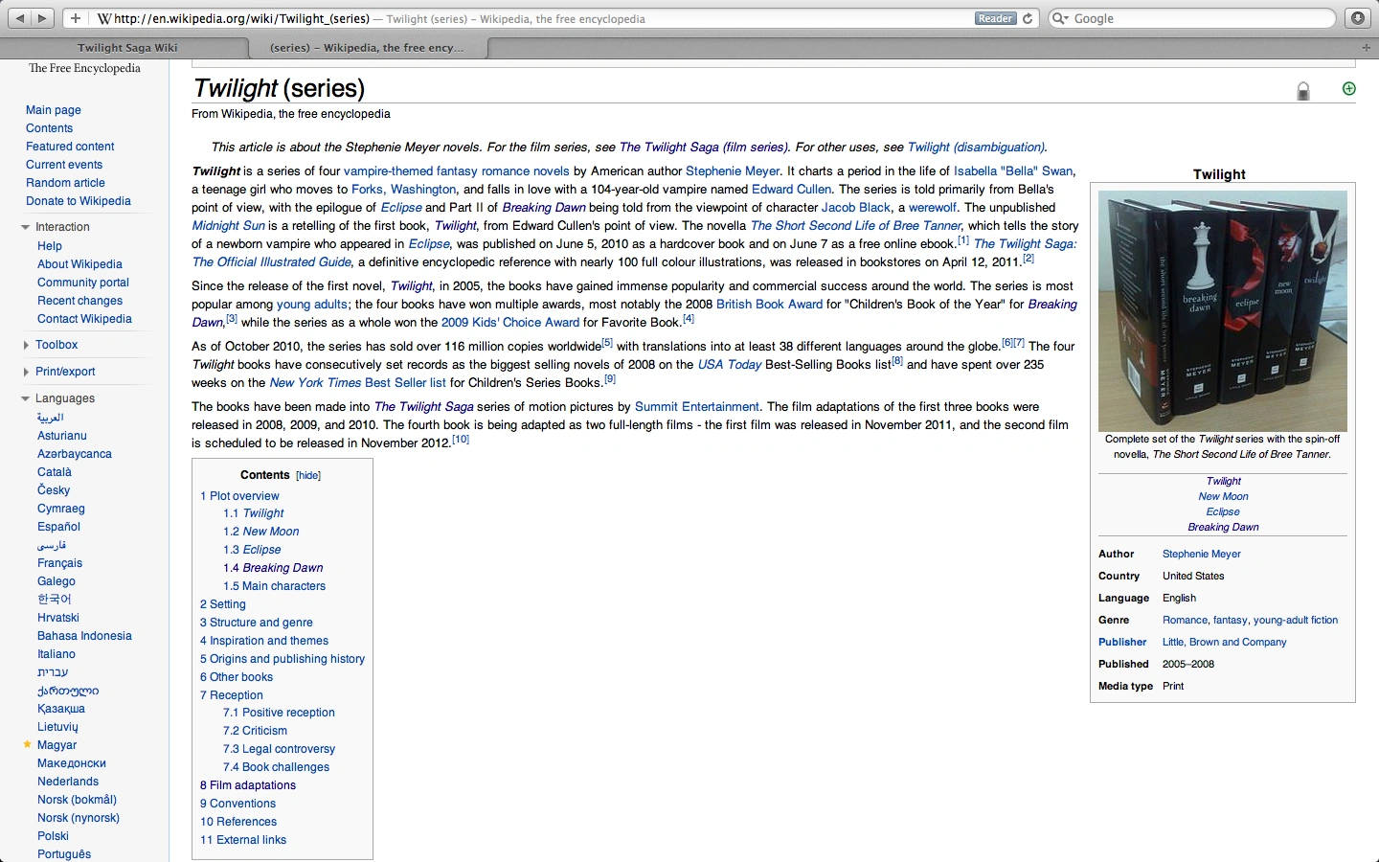
Task: Open the Twilight Saga (film series) link
Action: pos(704,147)
